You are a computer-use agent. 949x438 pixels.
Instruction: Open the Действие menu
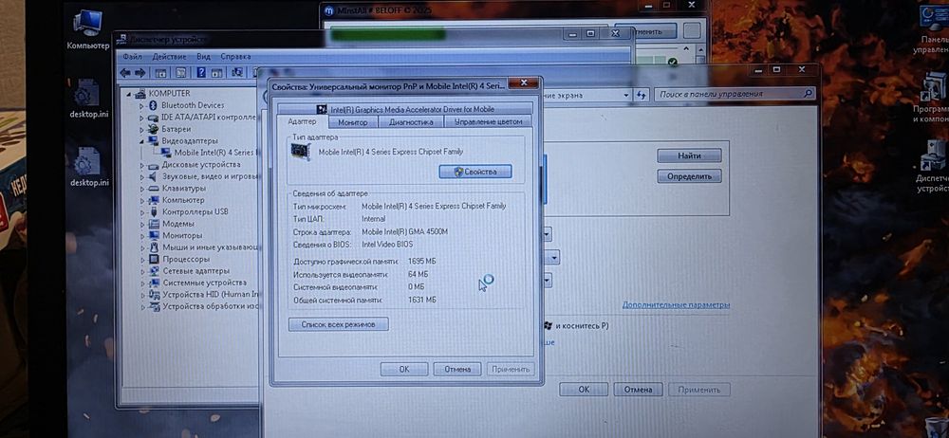169,56
